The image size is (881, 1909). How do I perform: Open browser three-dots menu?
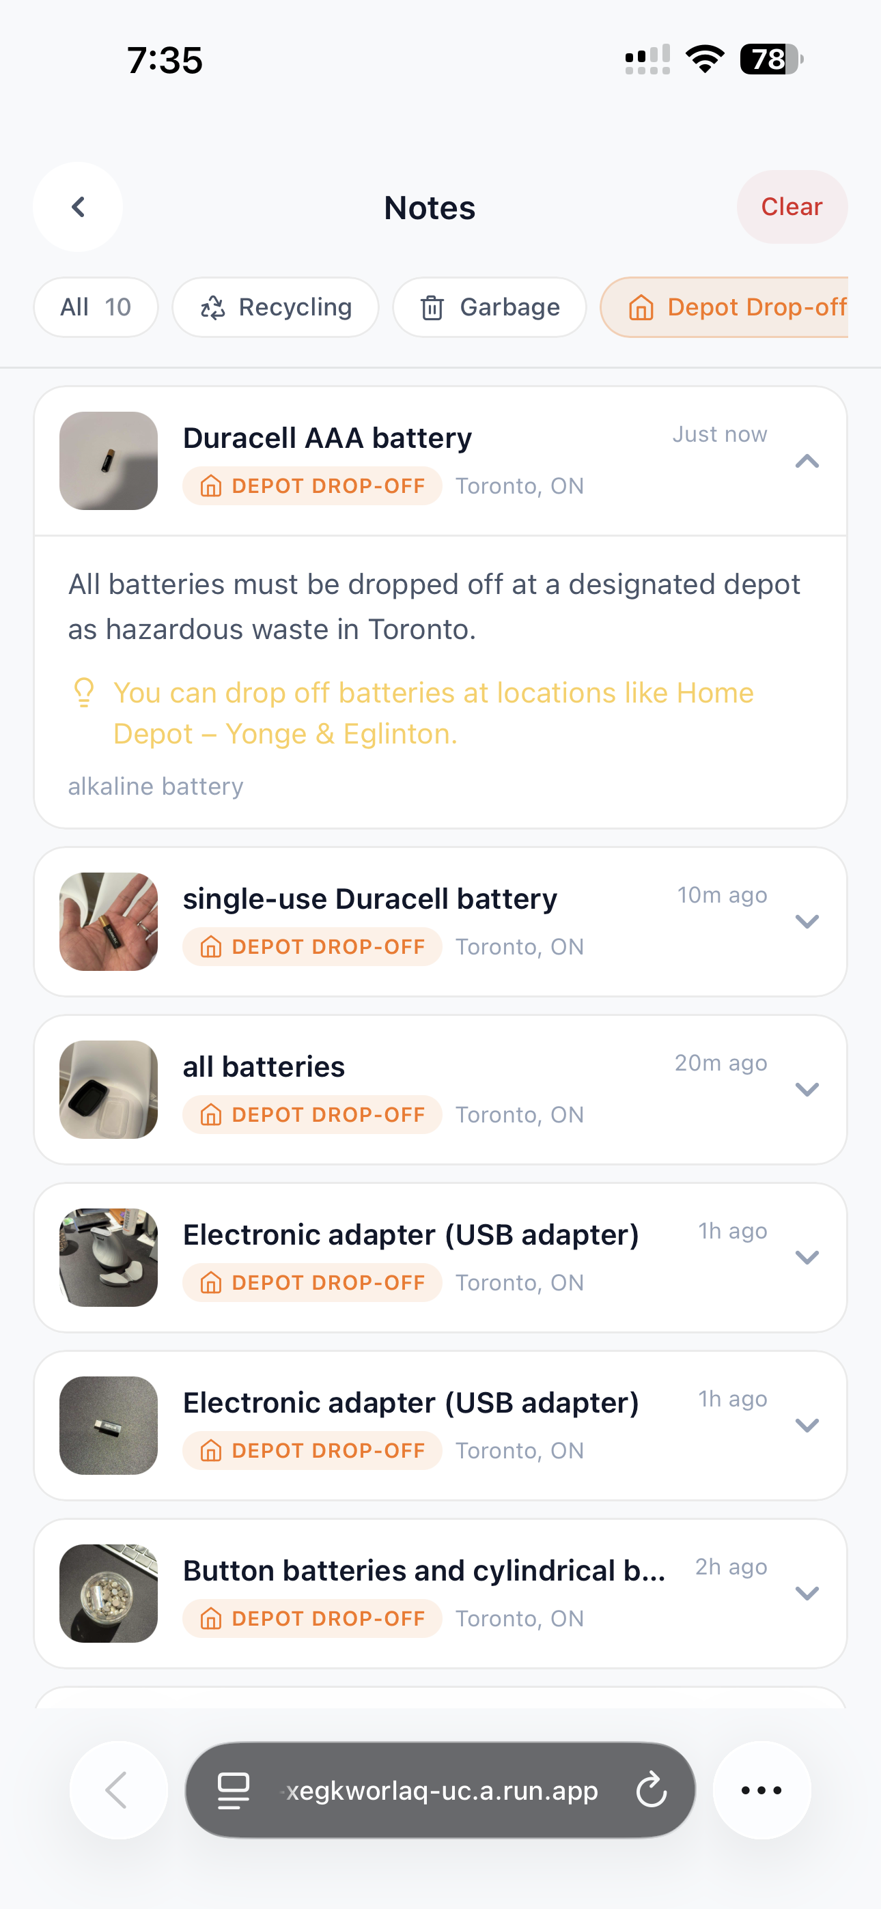(x=761, y=1790)
